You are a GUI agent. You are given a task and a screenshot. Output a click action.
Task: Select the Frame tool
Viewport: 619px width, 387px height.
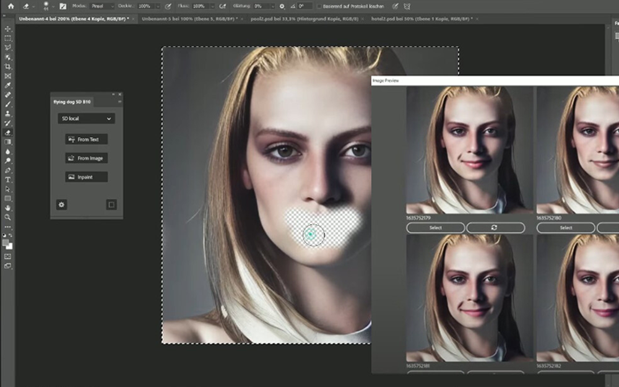[x=7, y=76]
